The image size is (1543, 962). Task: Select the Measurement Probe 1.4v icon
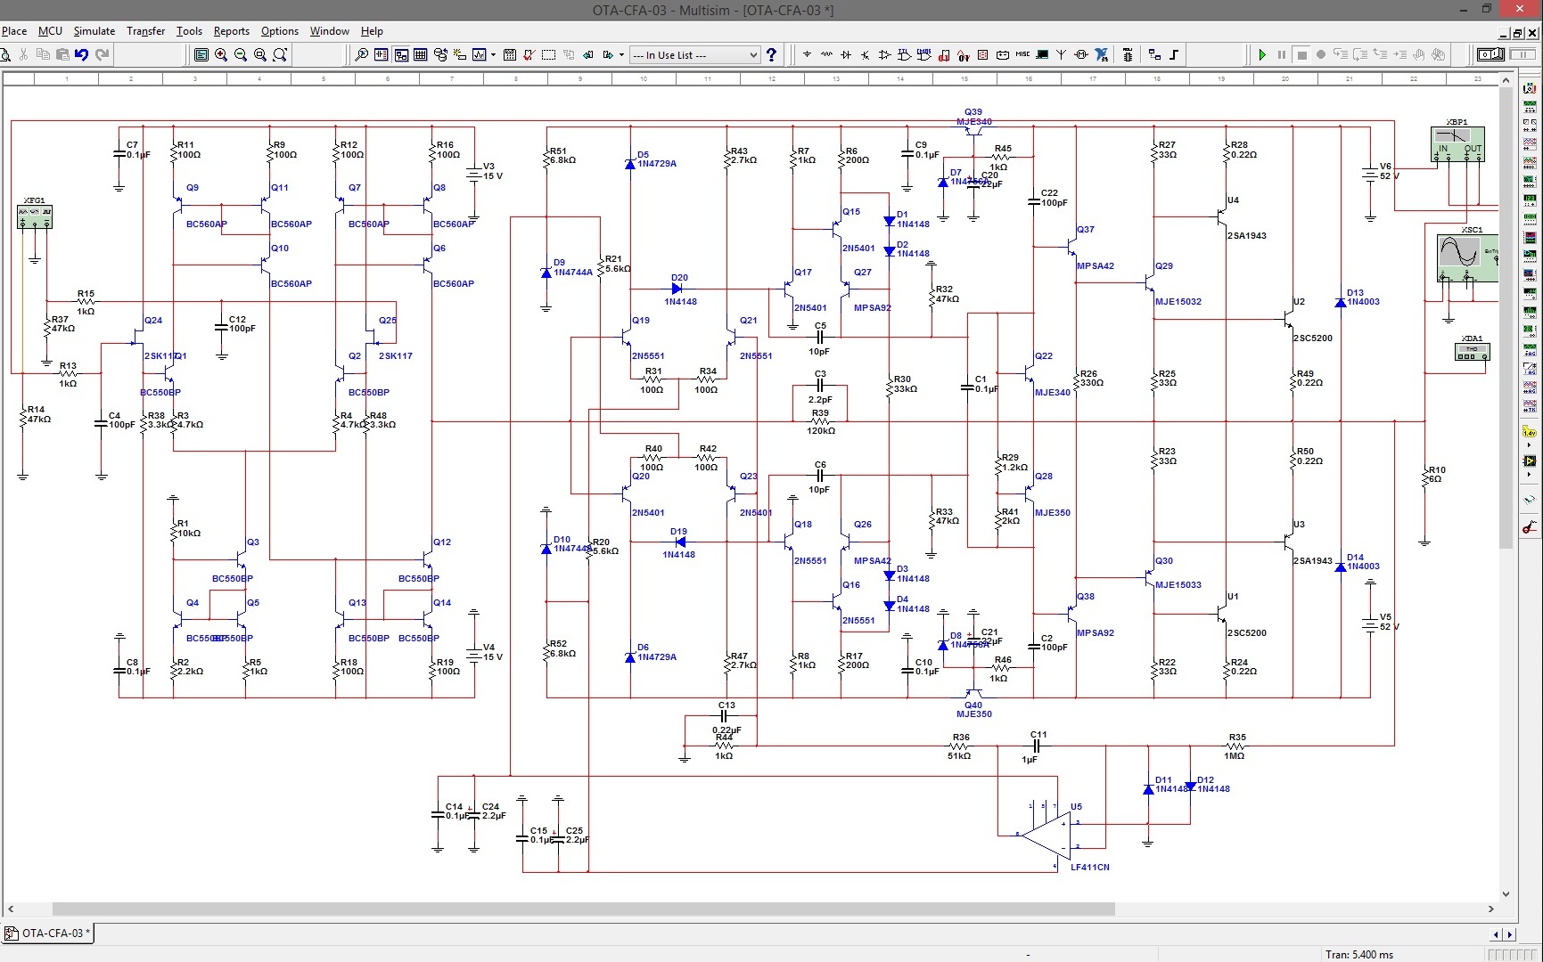1529,432
